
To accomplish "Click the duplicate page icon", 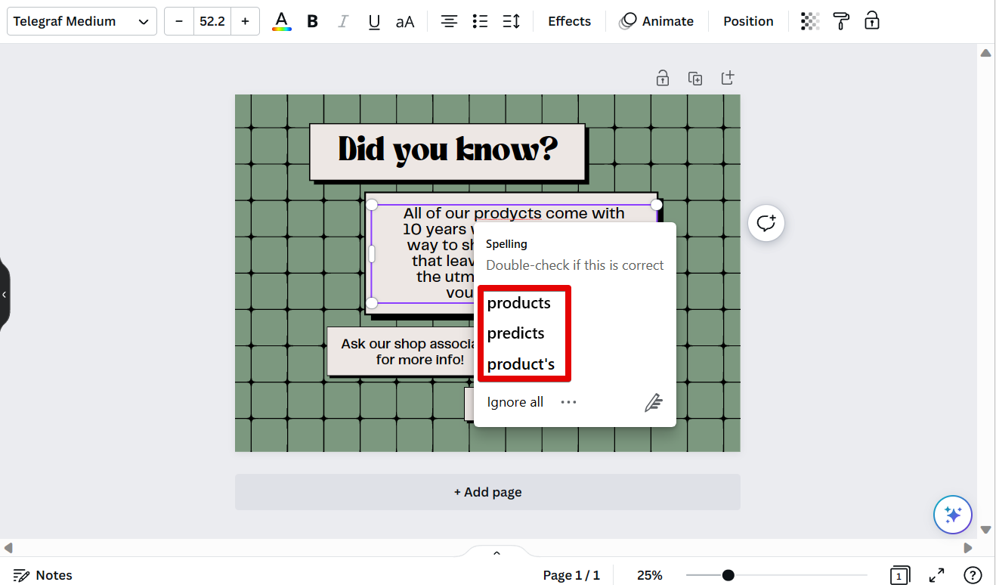I will [695, 78].
